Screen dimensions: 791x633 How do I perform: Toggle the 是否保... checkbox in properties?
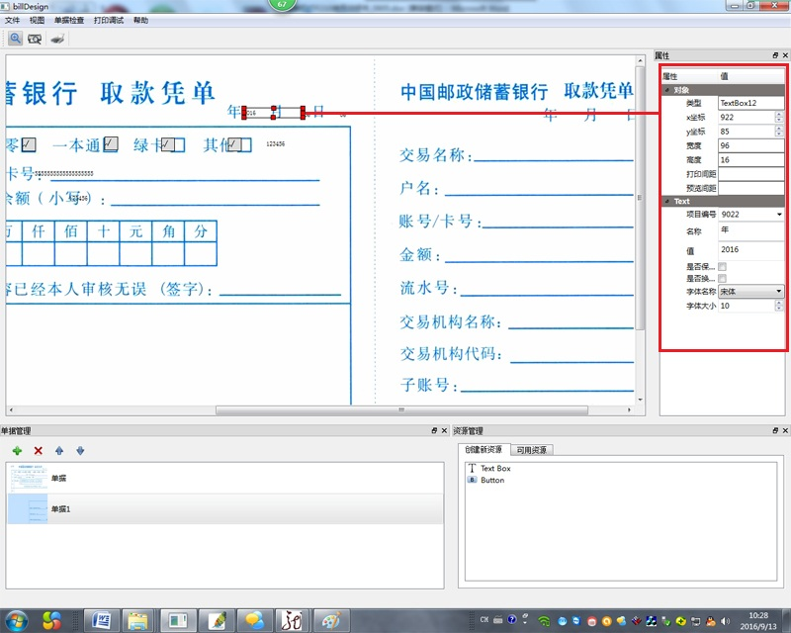pyautogui.click(x=723, y=266)
